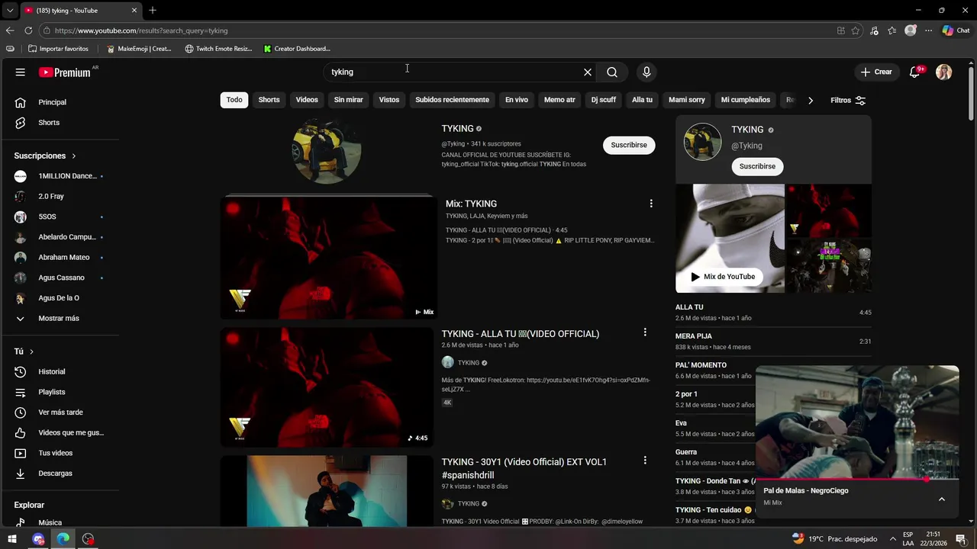Open options menu for 30Y1 video
The image size is (977, 549).
click(x=645, y=461)
